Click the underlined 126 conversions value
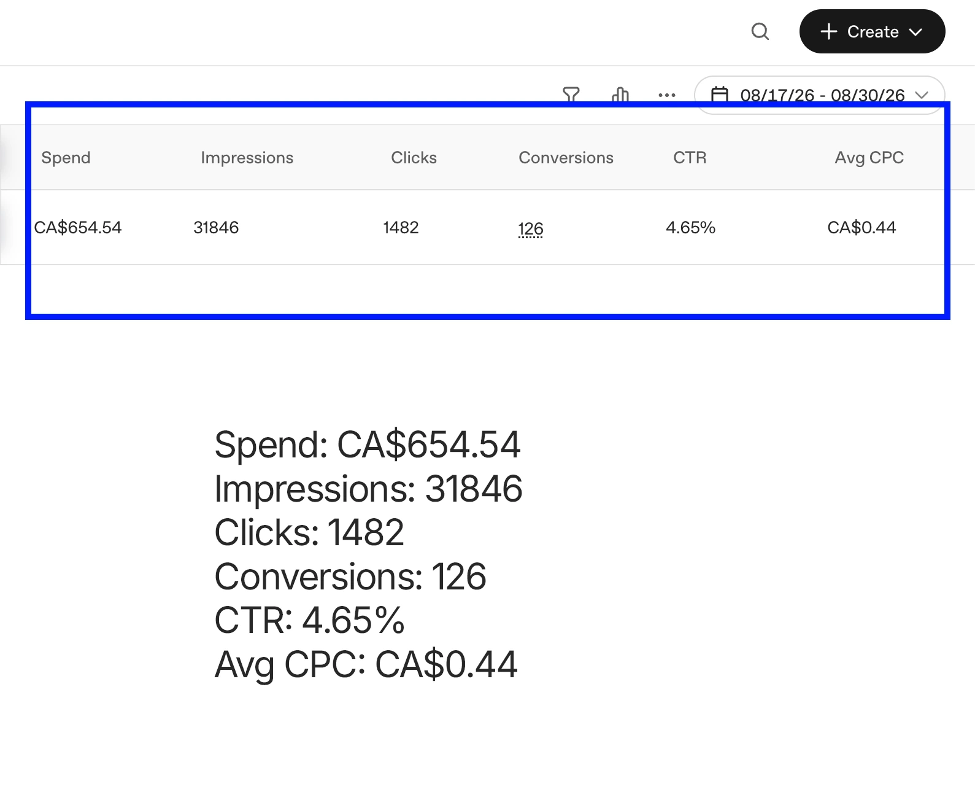 coord(531,229)
